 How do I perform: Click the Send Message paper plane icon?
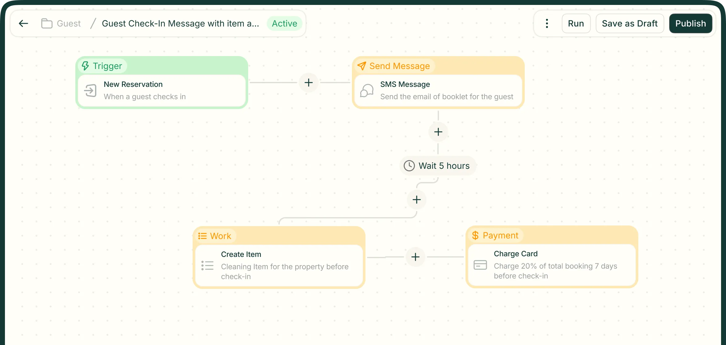(x=361, y=66)
